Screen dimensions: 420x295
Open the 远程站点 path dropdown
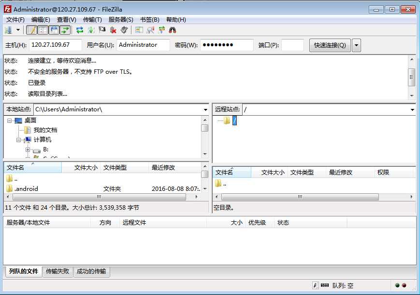click(412, 109)
